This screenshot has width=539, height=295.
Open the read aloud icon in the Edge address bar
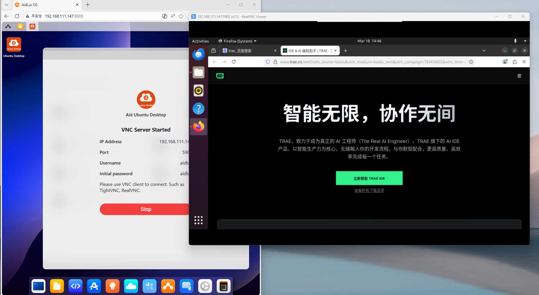(173, 16)
